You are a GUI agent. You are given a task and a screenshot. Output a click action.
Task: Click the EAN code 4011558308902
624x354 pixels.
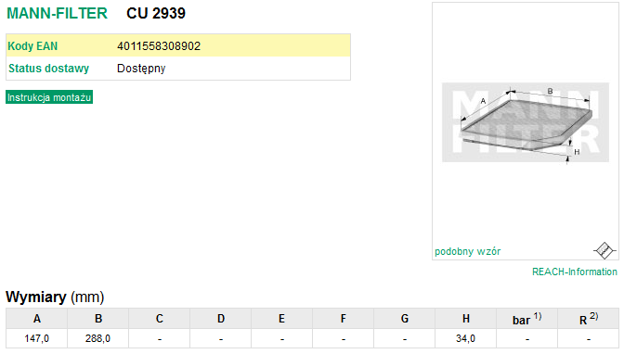tap(159, 46)
